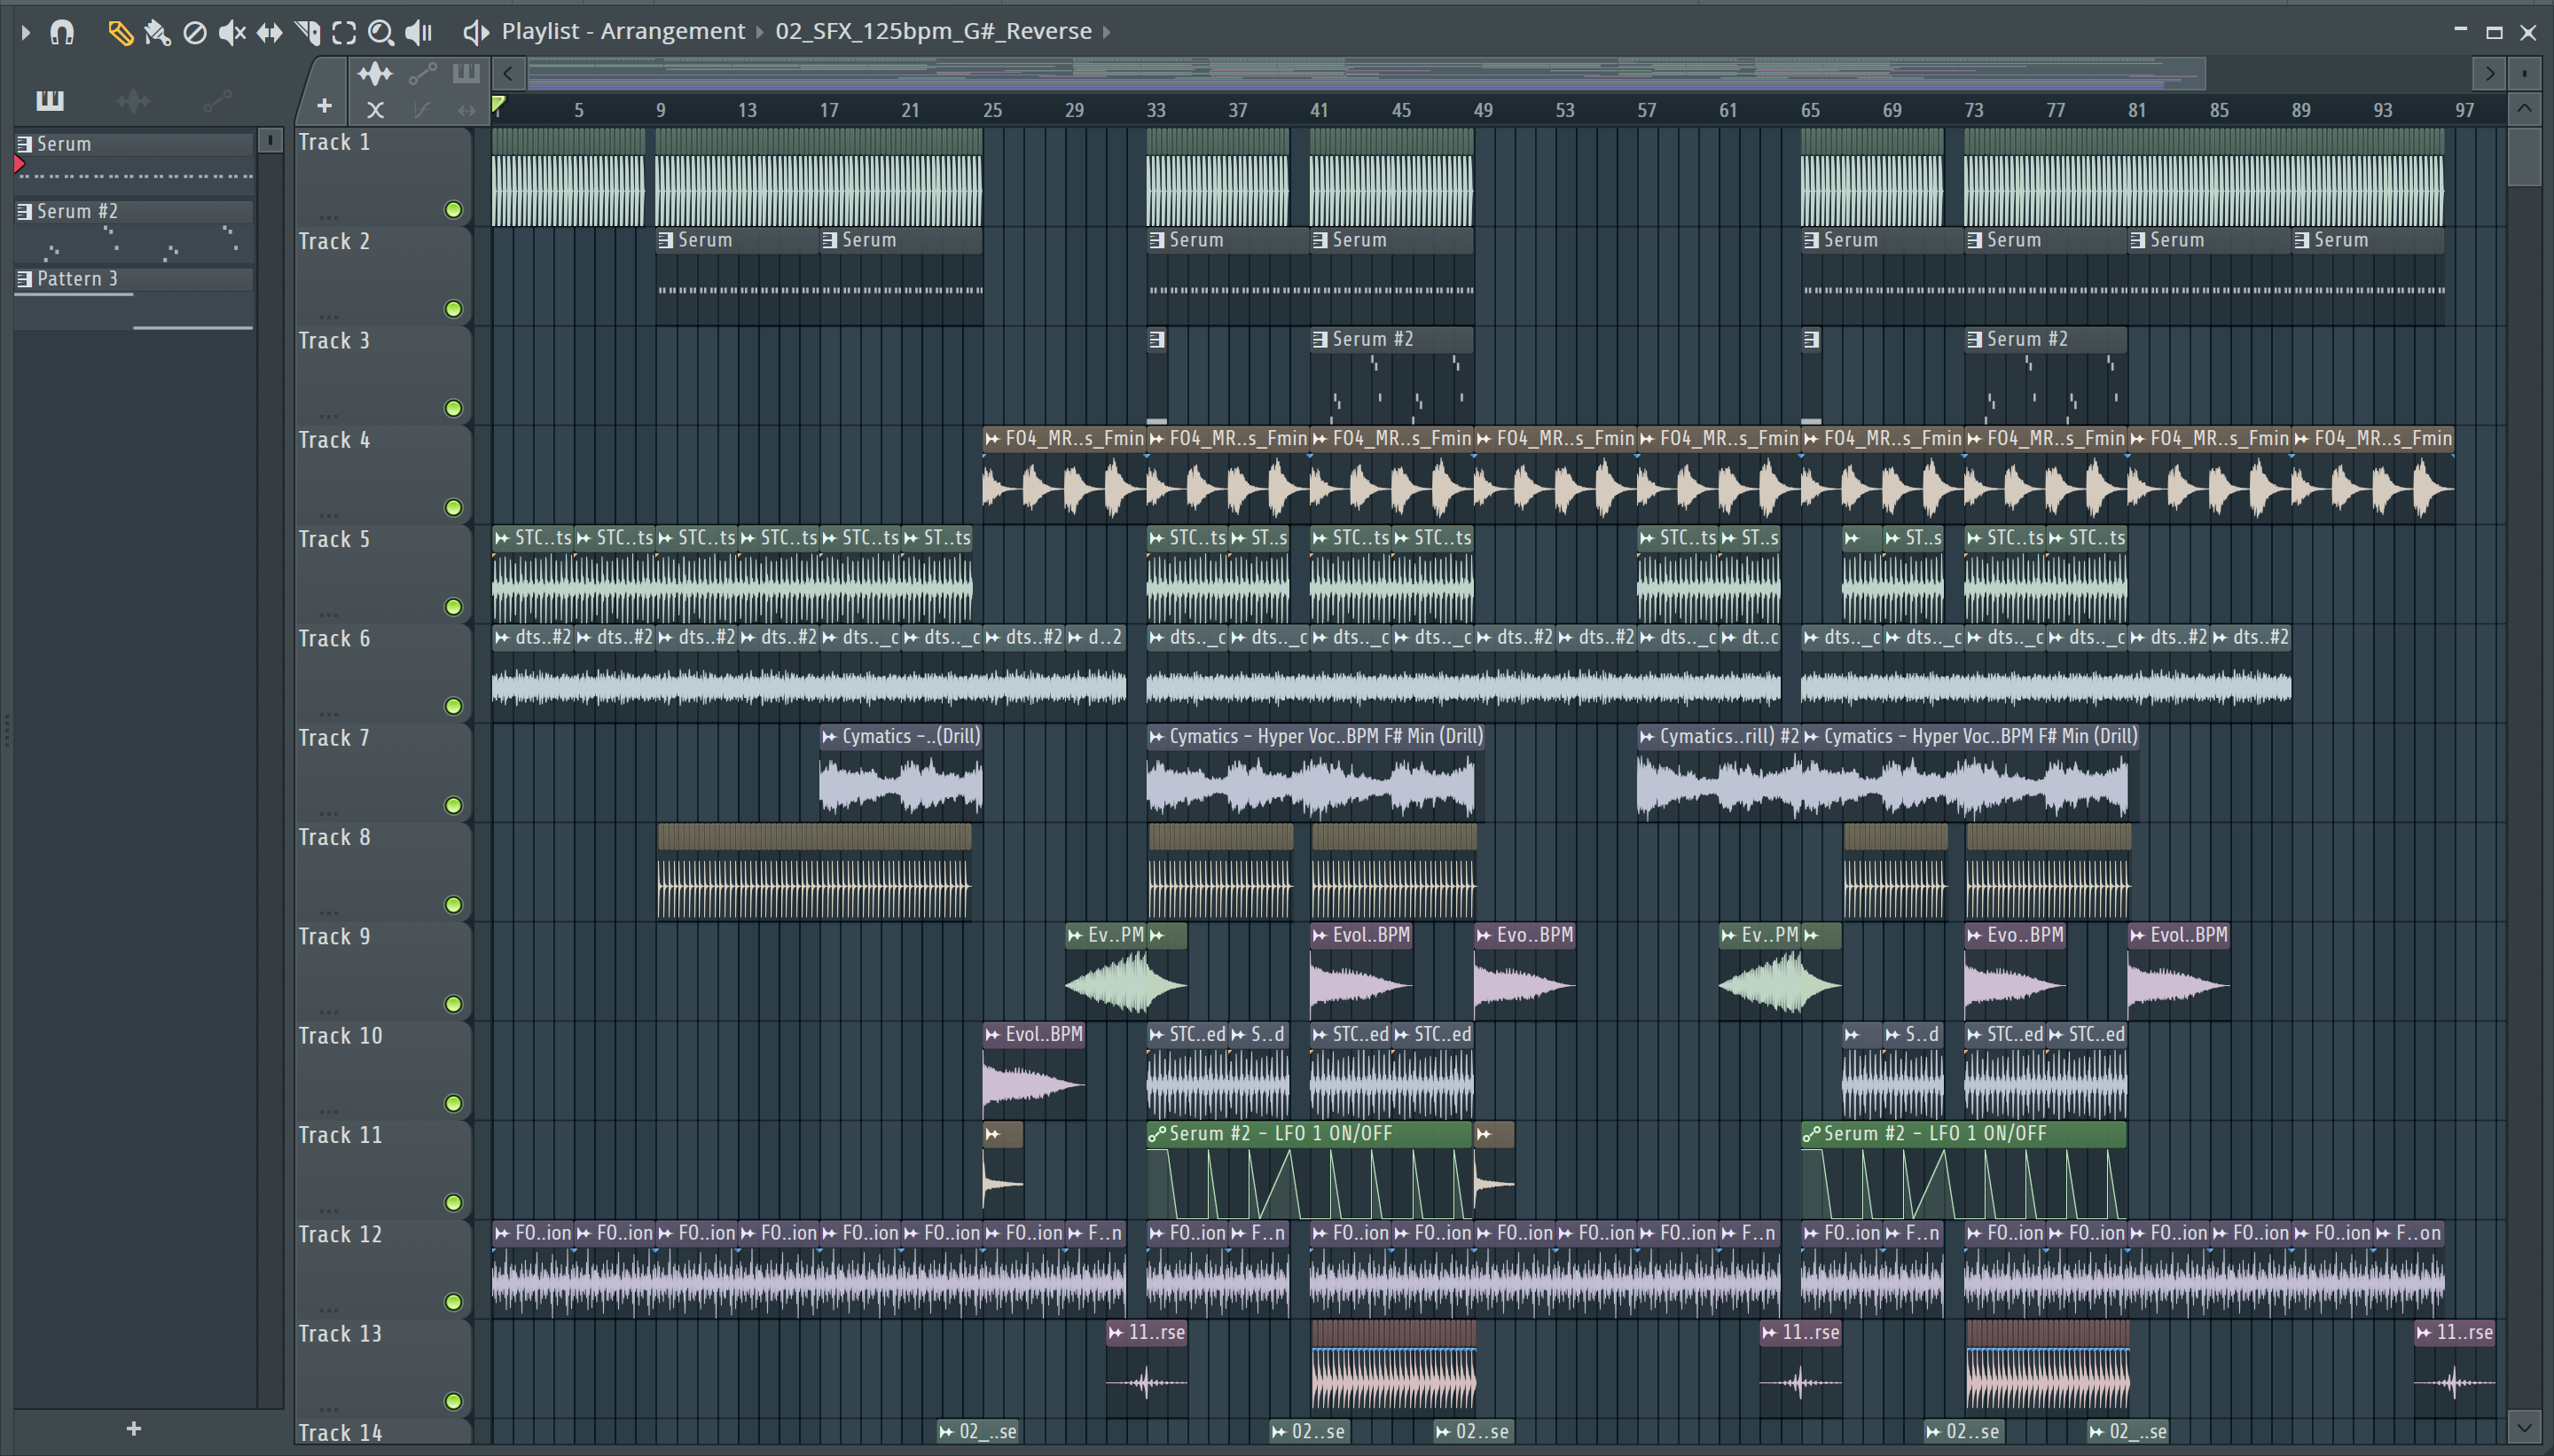2554x1456 pixels.
Task: Mute Track 9 with green light
Action: coord(453,1003)
